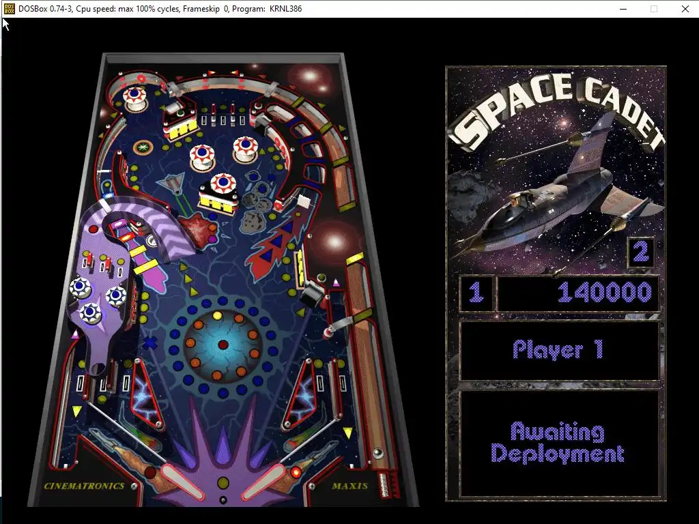Viewport: 699px width, 524px height.
Task: Click the blue X marker left of the circle
Action: (150, 343)
